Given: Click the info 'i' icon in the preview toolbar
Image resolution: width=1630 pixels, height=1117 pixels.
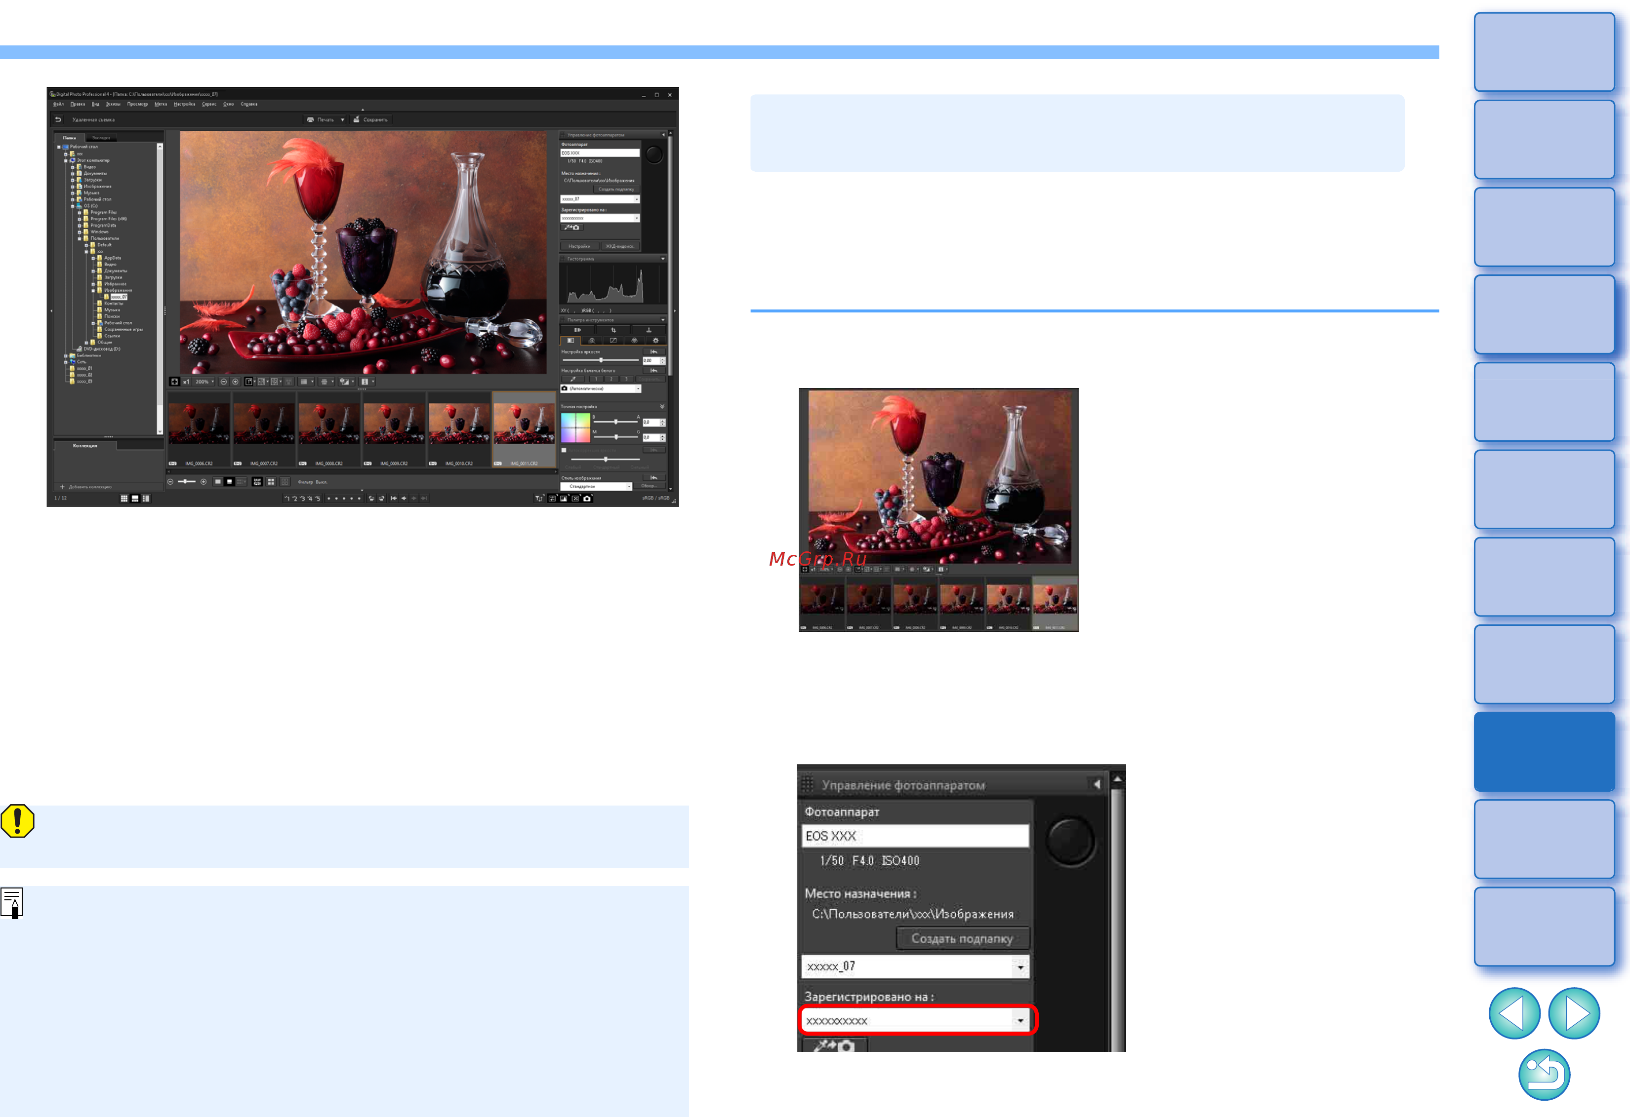Looking at the screenshot, I should (365, 382).
